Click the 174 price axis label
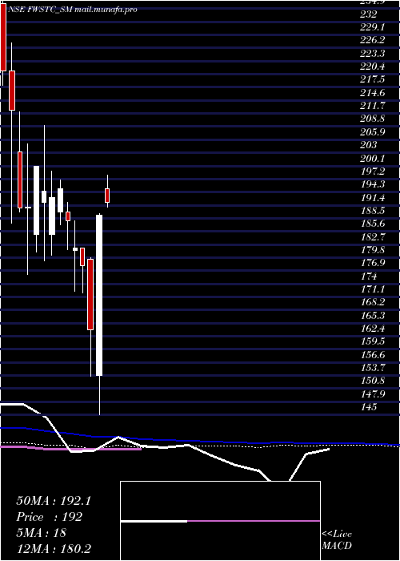400x561 pixels. click(369, 276)
